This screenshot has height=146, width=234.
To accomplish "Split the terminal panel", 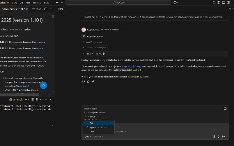I will click(x=33, y=99).
